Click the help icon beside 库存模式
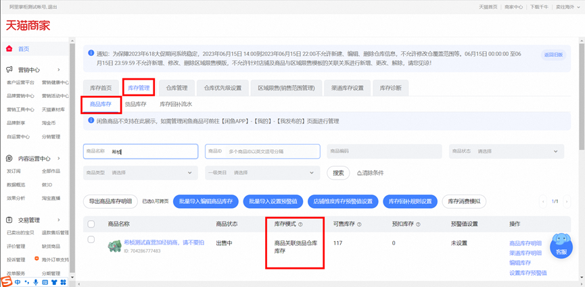The height and width of the screenshot is (287, 585). coord(300,224)
